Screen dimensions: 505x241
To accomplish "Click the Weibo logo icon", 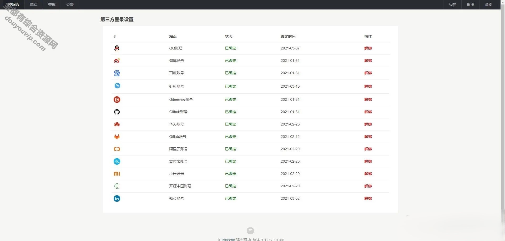I will tap(117, 61).
